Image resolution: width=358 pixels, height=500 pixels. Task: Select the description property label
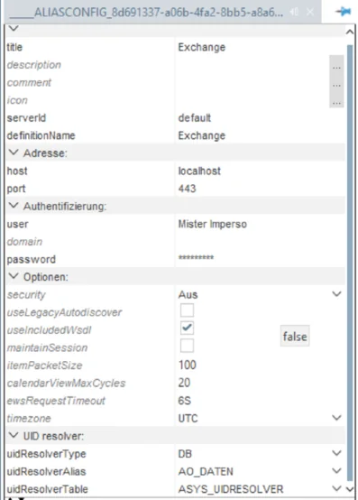[x=34, y=65]
